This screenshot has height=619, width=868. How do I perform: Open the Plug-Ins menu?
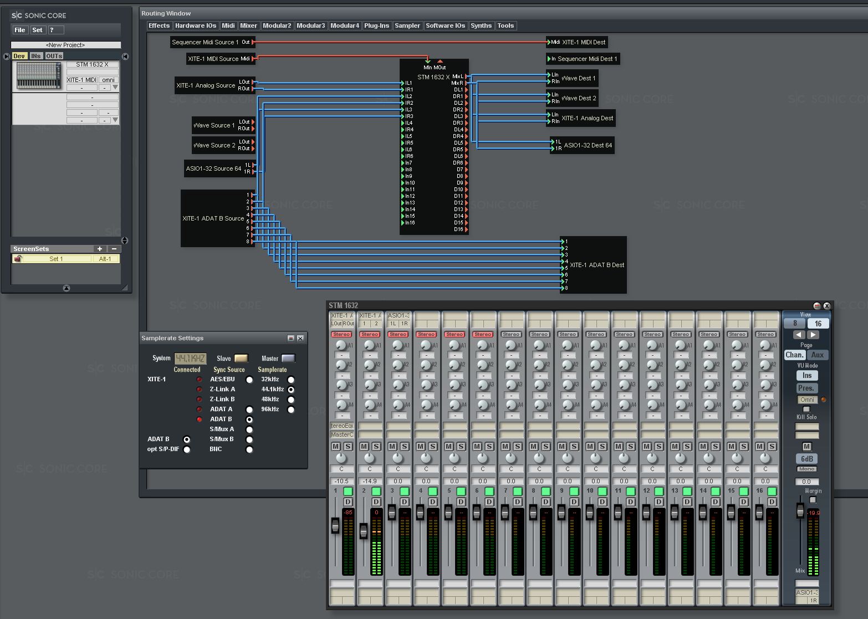coord(376,25)
